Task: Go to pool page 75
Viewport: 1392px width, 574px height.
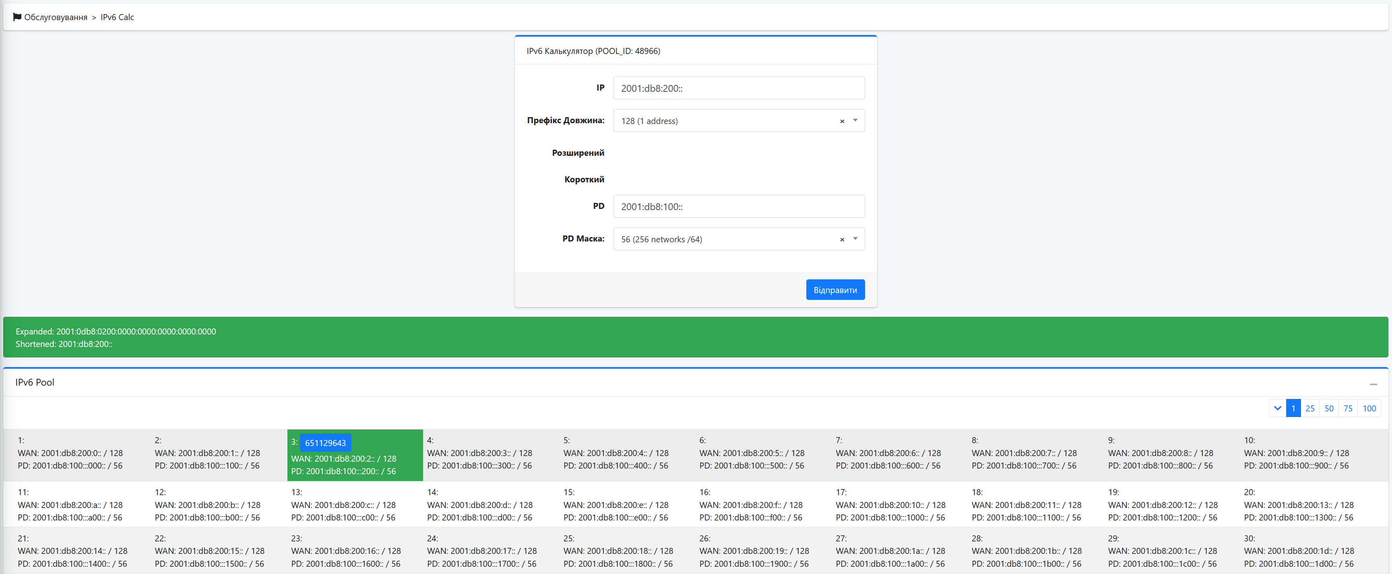Action: (x=1348, y=408)
